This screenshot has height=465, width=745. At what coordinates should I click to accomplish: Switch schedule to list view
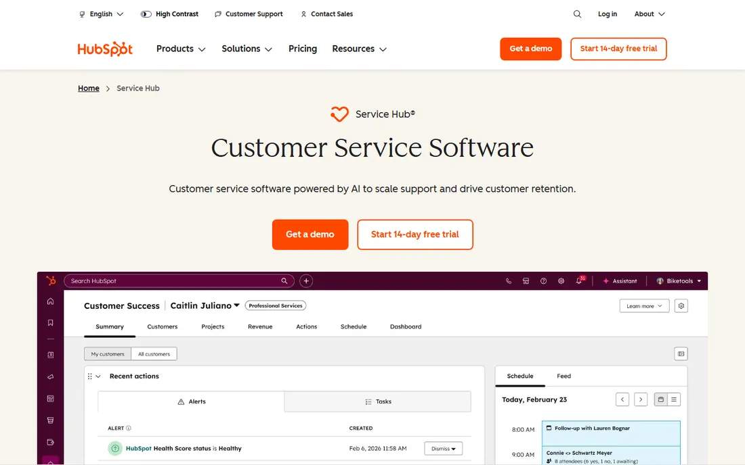(674, 399)
